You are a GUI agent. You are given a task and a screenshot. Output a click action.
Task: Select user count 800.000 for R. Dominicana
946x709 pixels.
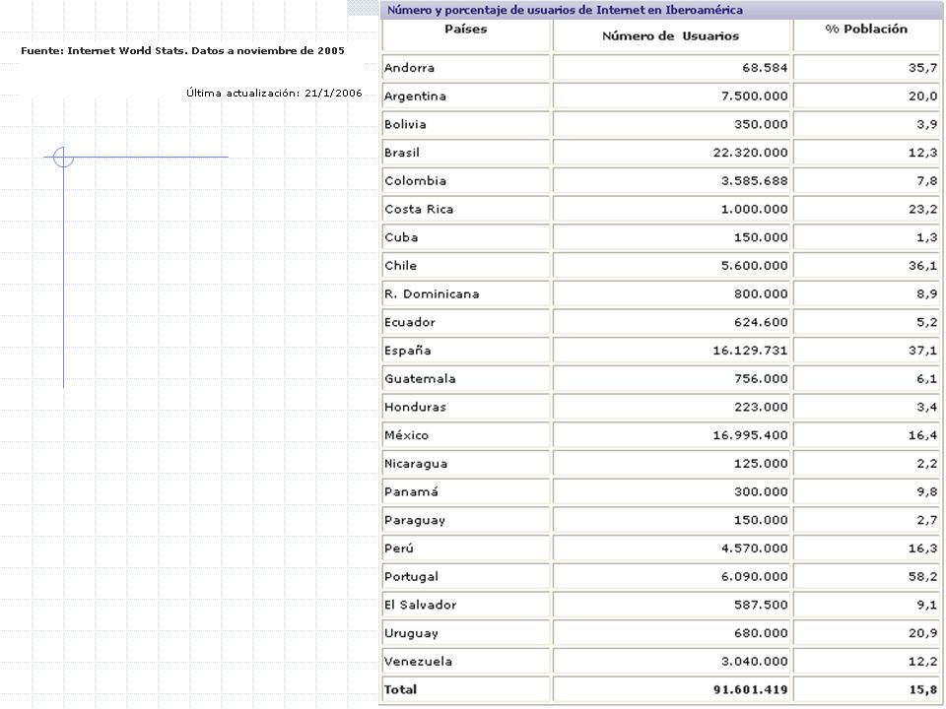coord(761,294)
